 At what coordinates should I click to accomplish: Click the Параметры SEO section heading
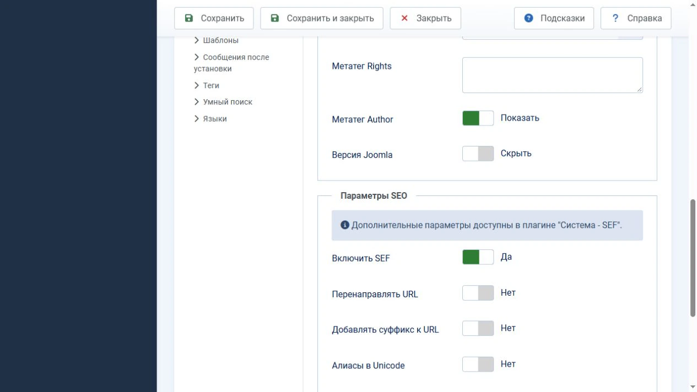point(374,195)
